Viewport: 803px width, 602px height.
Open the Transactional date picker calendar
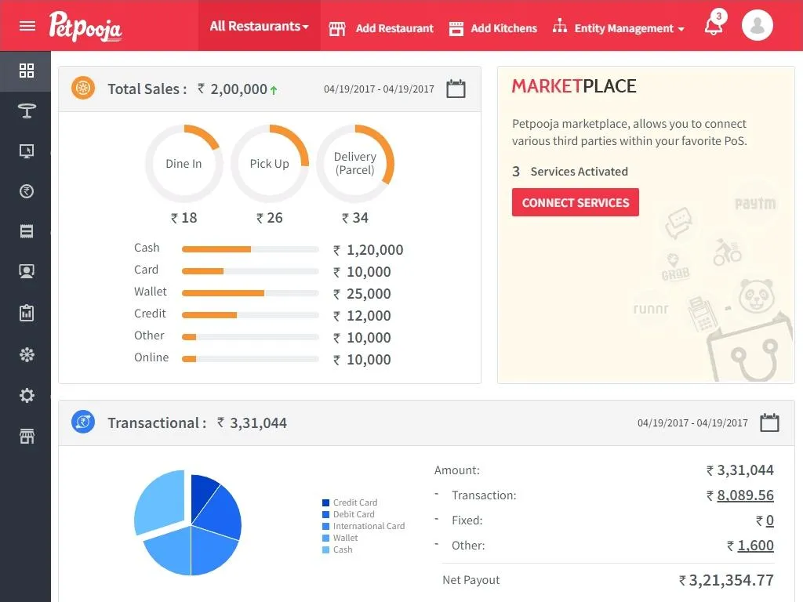[769, 422]
